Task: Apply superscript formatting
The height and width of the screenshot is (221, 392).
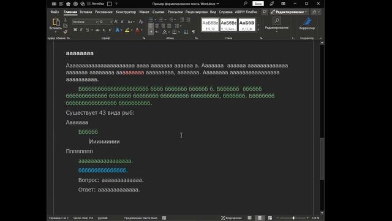Action: (110, 30)
